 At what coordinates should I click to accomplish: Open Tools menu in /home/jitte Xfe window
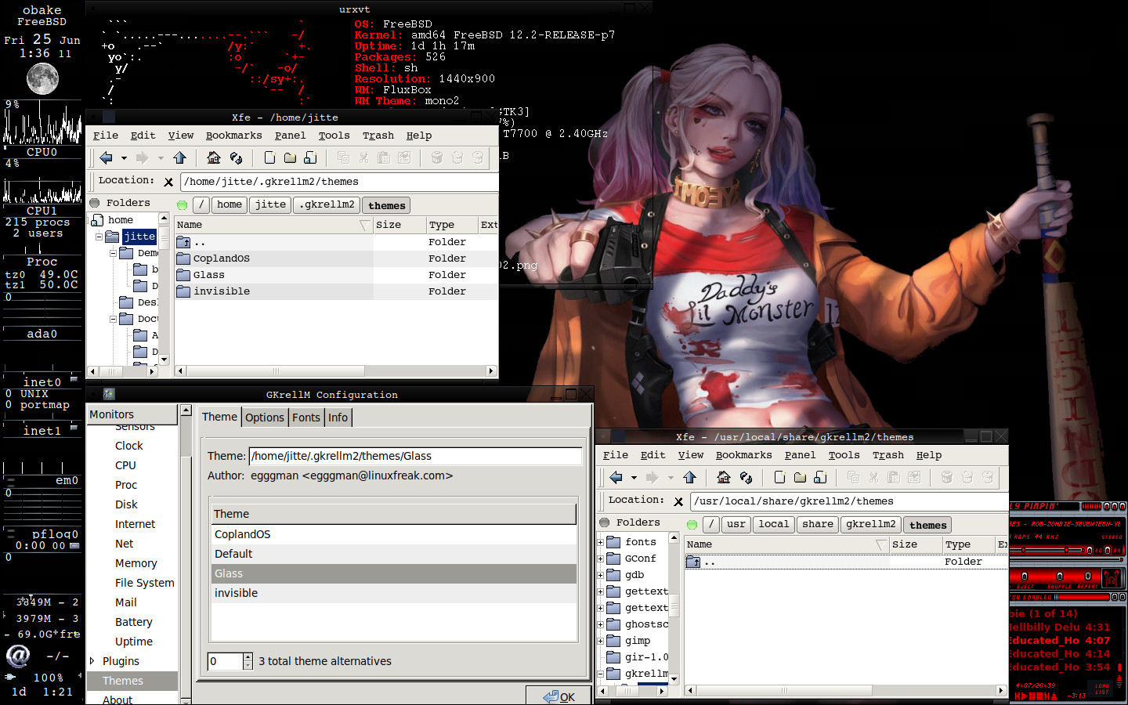[x=334, y=136]
